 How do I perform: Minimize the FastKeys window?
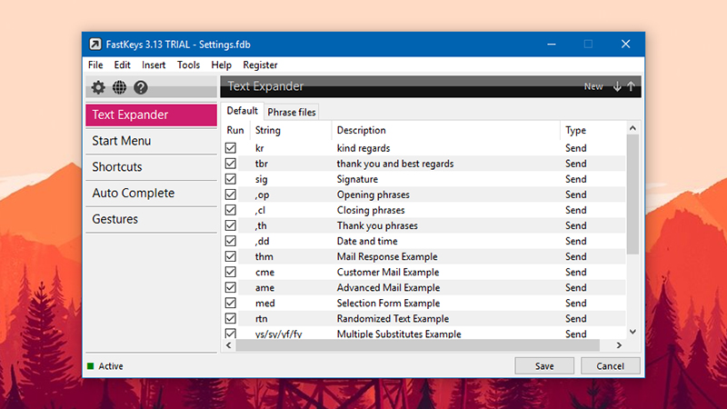click(x=552, y=44)
